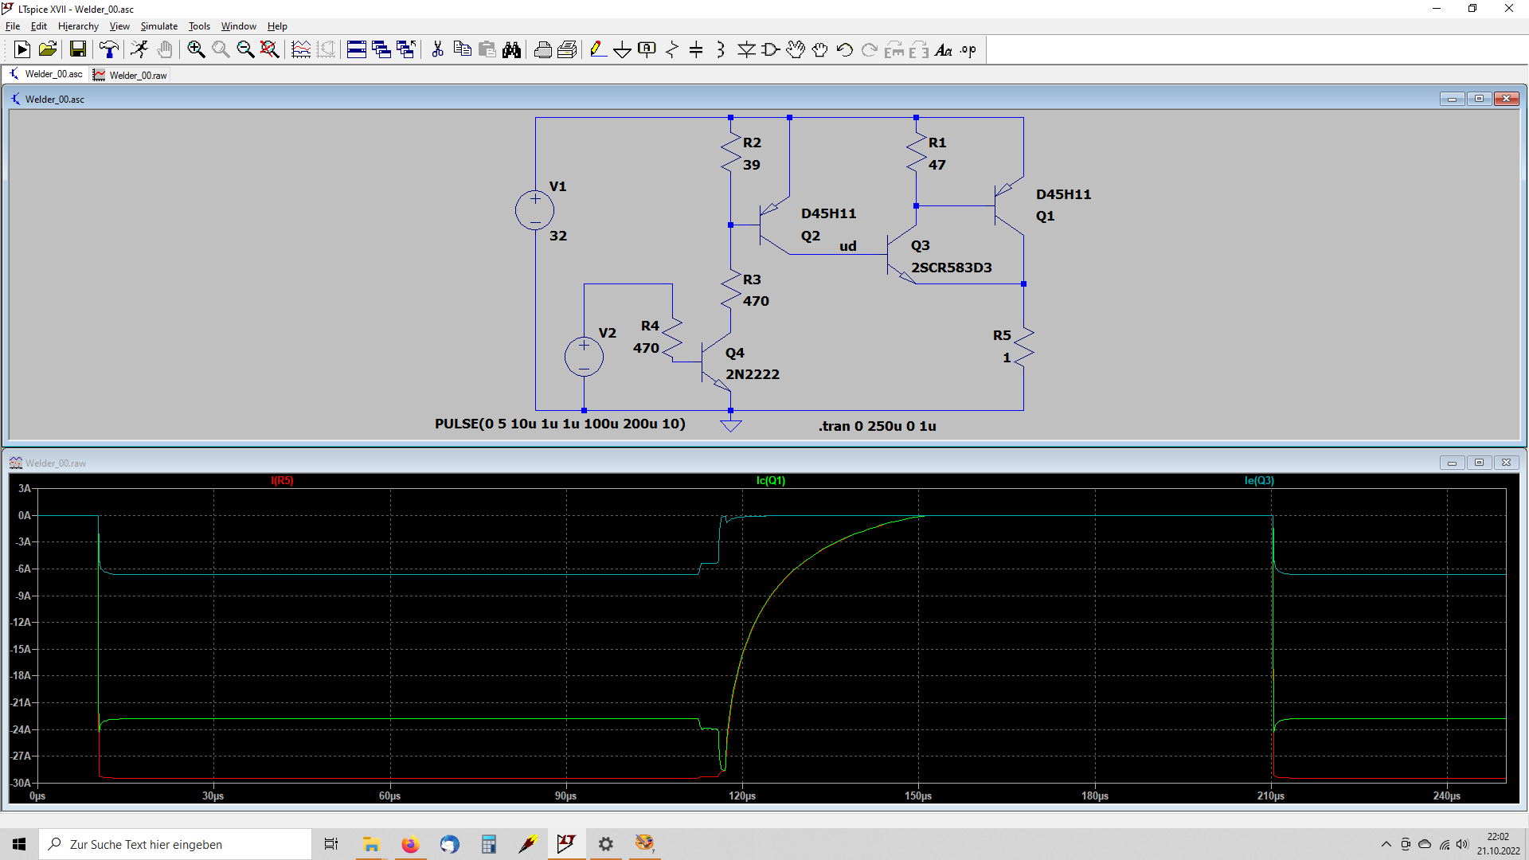Click the Zoom to Fit icon
Viewport: 1529px width, 860px height.
tap(270, 50)
